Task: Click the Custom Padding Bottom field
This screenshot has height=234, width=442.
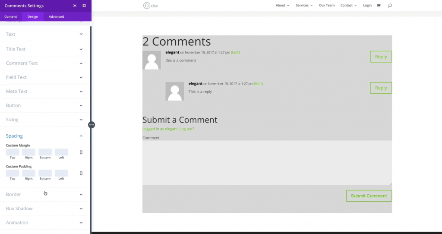Action: click(45, 173)
